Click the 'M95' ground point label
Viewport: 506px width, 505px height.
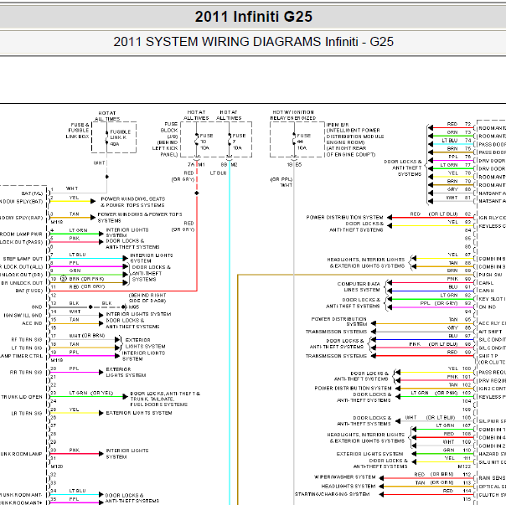134,307
